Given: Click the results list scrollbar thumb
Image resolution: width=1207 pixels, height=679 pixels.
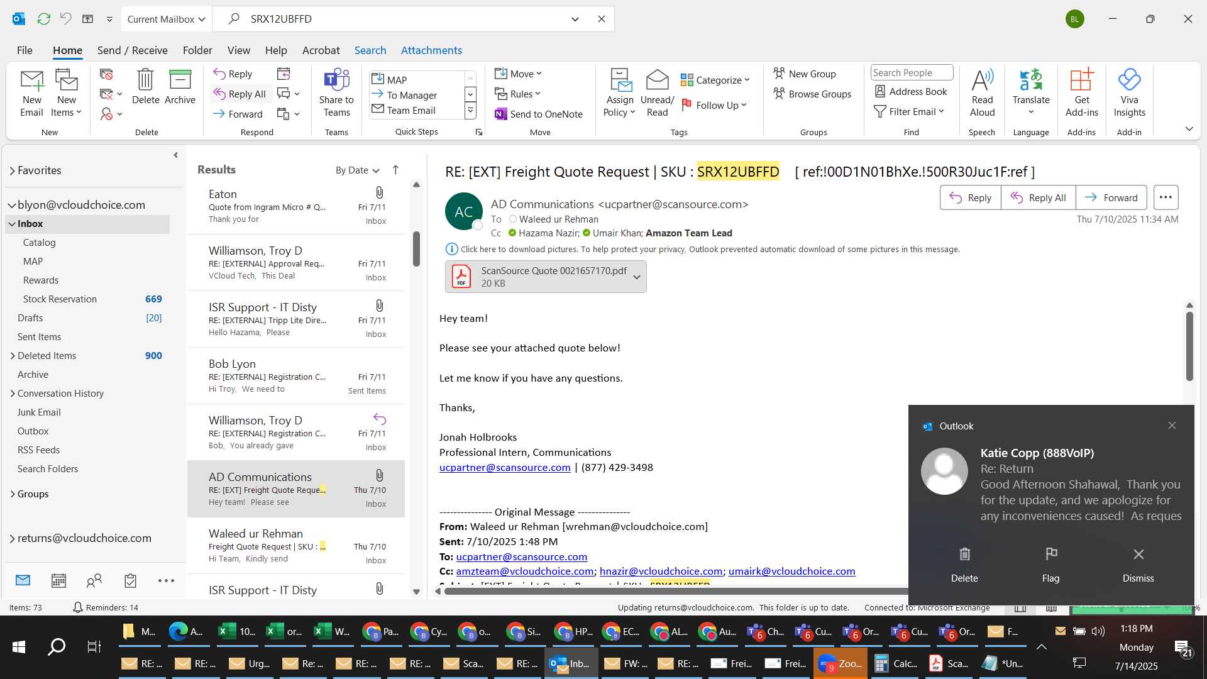Looking at the screenshot, I should (x=416, y=249).
